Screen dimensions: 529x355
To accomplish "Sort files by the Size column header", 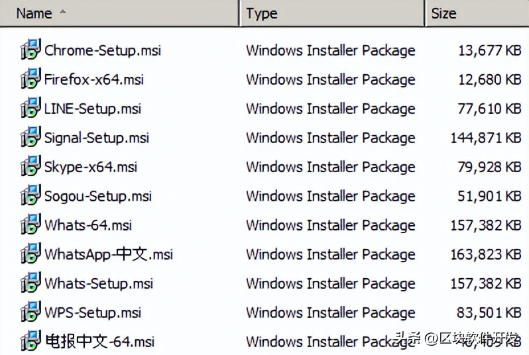I will [443, 13].
